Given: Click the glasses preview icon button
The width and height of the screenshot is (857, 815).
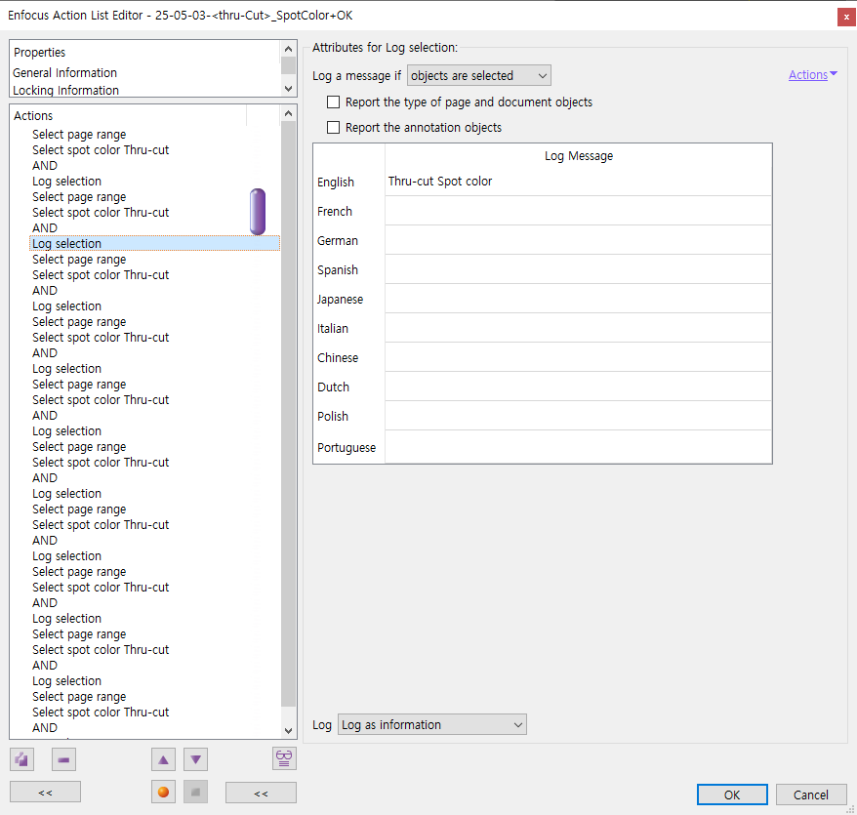Looking at the screenshot, I should (284, 758).
